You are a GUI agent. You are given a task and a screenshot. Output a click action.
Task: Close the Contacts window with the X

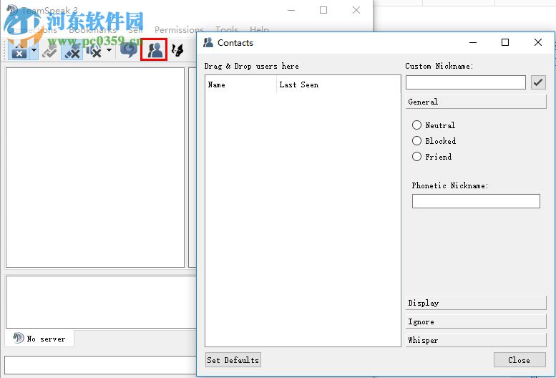538,42
